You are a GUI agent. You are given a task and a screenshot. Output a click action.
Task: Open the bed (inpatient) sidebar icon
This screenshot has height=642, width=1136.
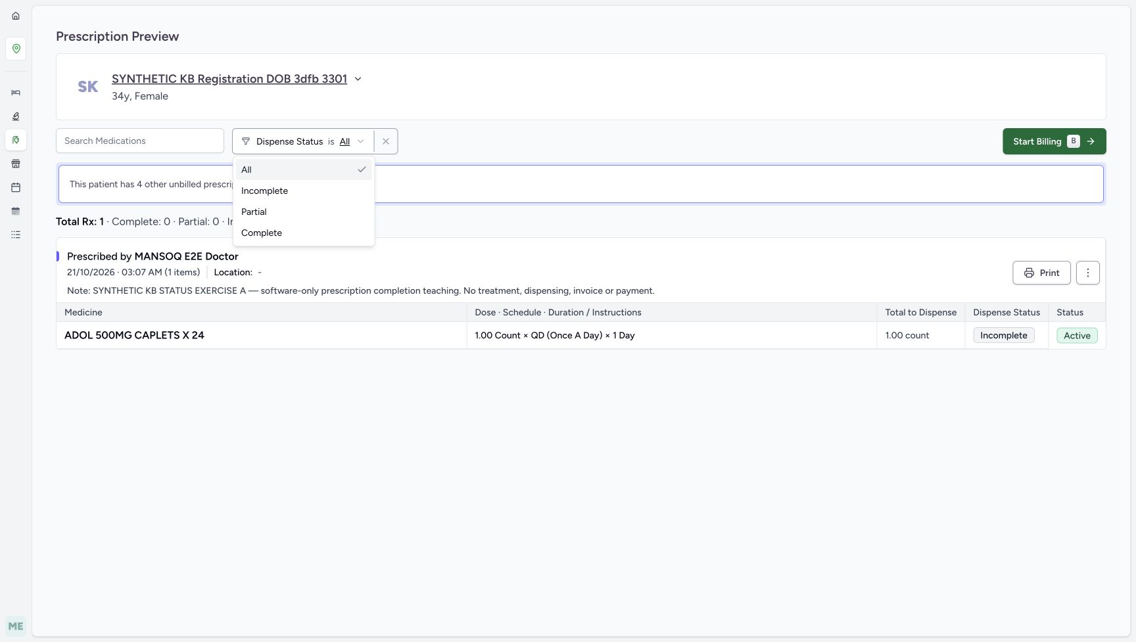pyautogui.click(x=16, y=93)
